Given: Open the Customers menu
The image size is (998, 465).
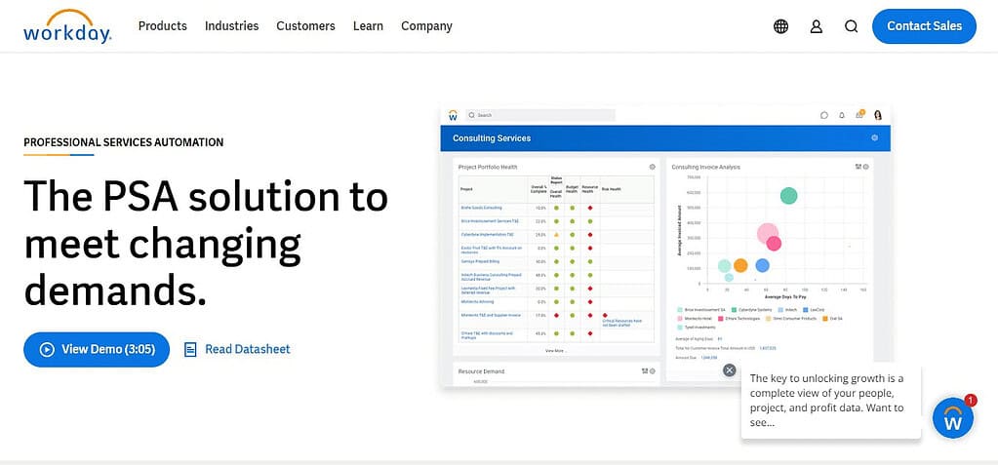Looking at the screenshot, I should 305,26.
